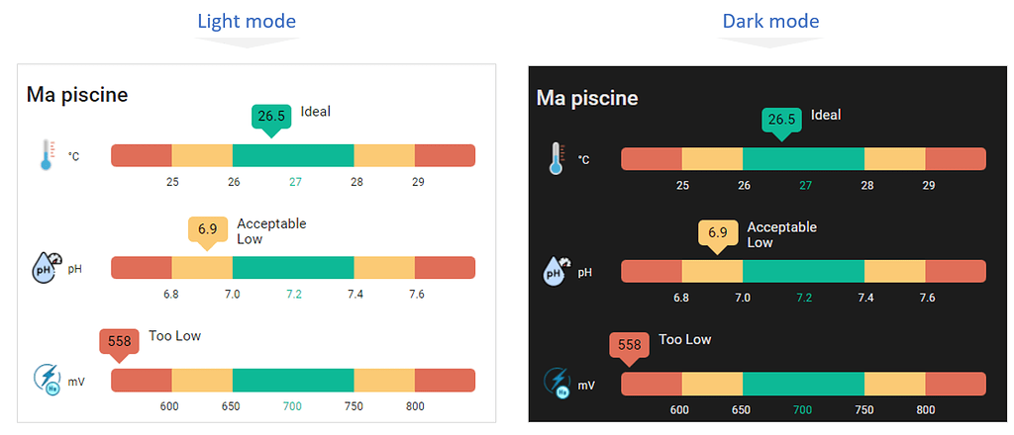
Task: Click the green 700 label in dark mode
Action: tap(802, 410)
